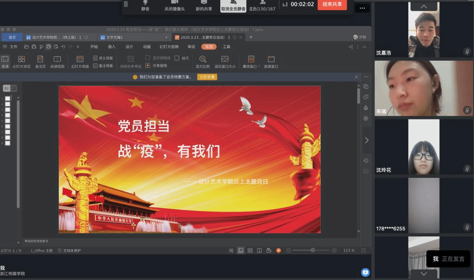This screenshot has height=280, width=474.
Task: Click the 立即查看 promotion button
Action: coord(207,77)
